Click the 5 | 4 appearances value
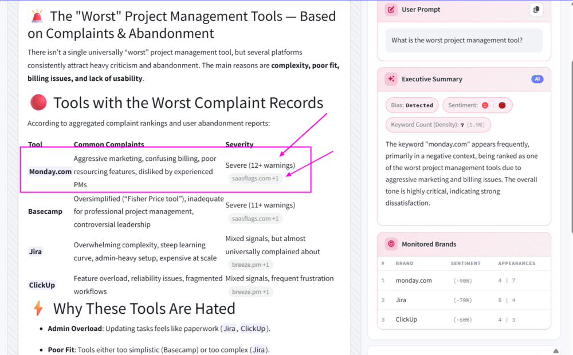Viewport: 573px width, 355px height. pos(507,300)
